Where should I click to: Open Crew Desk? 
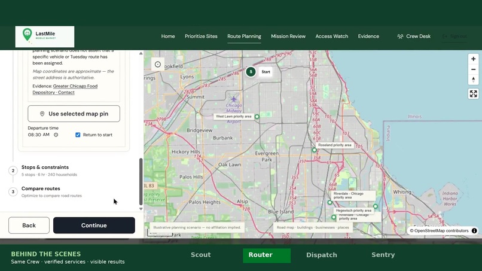[x=414, y=36]
